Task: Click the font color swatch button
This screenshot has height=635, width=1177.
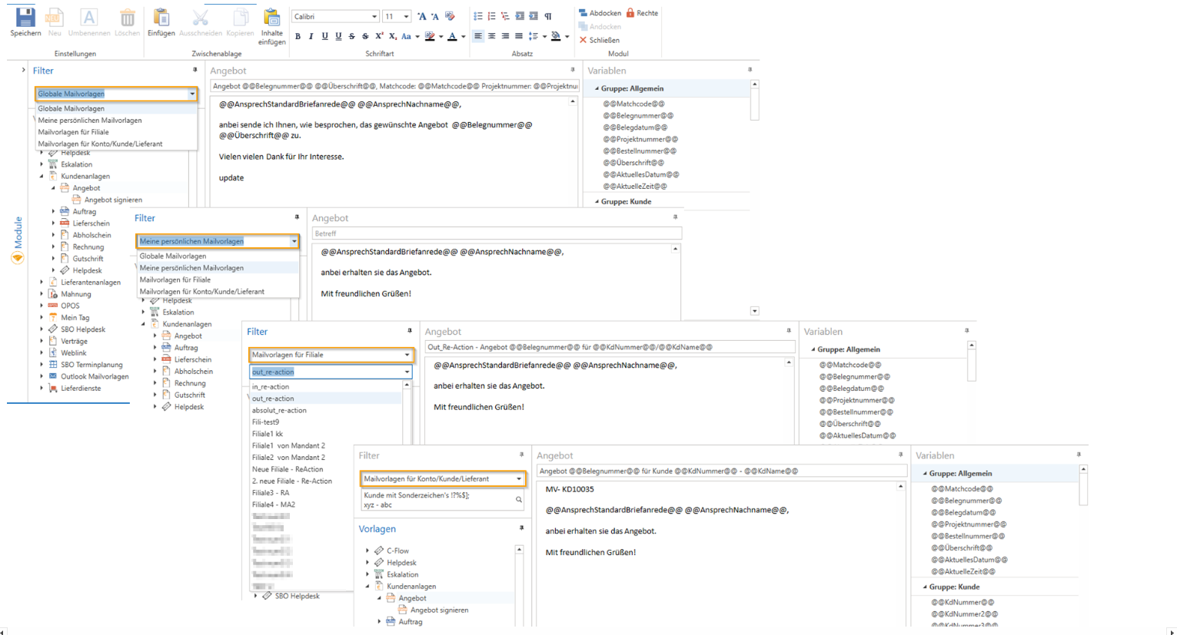Action: (452, 36)
